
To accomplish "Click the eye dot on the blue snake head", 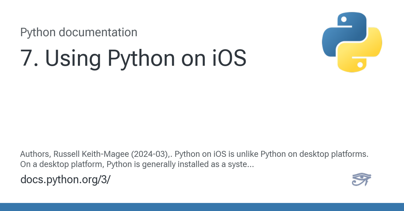I will click(344, 19).
